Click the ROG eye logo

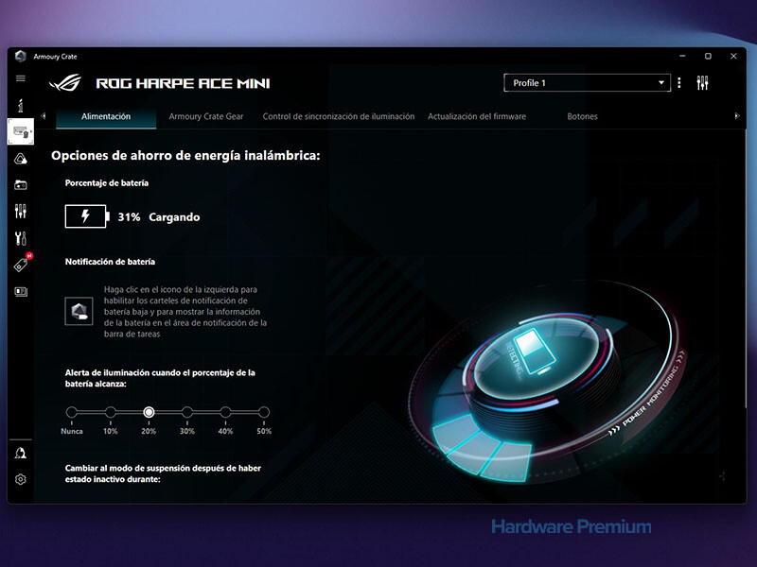tap(65, 83)
